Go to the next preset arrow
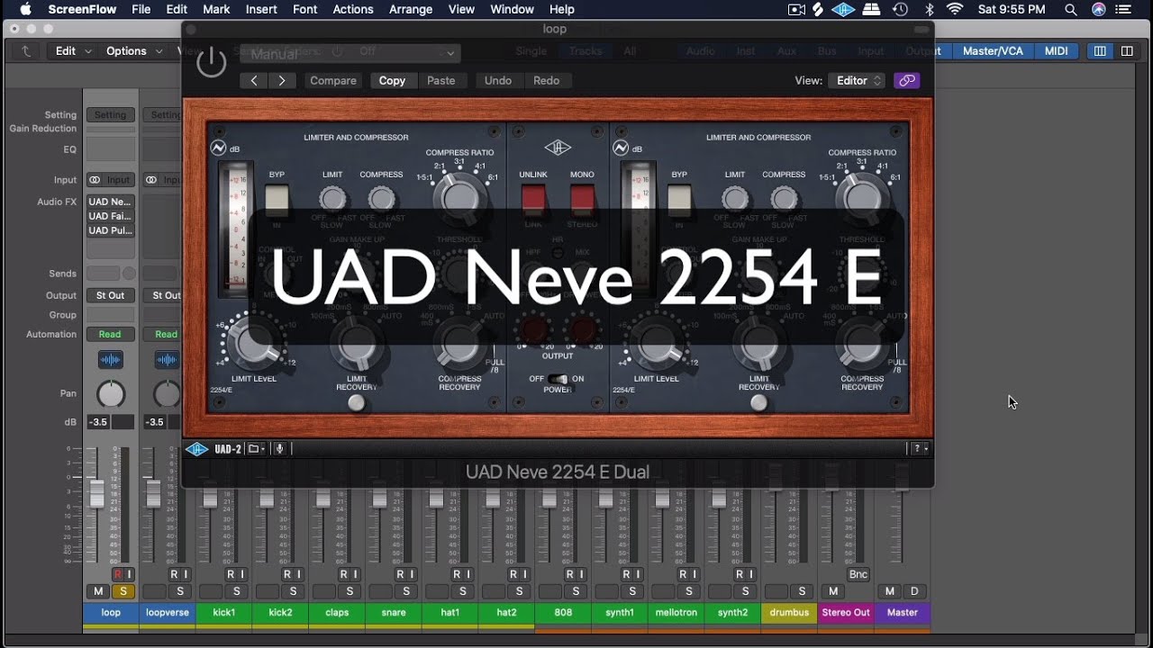Screen dimensions: 1153x648 click(282, 80)
